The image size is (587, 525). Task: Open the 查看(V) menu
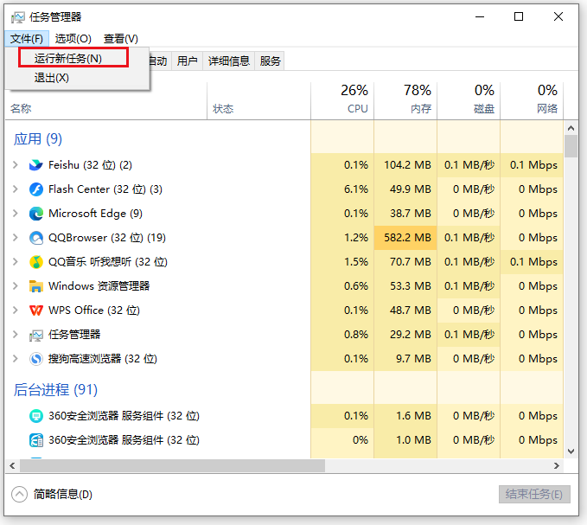120,39
